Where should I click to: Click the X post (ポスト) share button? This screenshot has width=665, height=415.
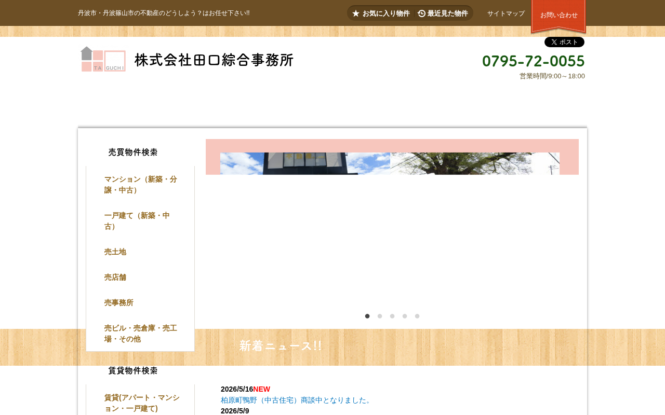(x=564, y=42)
